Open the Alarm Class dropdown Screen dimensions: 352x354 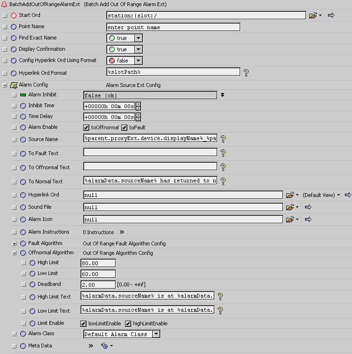click(x=156, y=334)
